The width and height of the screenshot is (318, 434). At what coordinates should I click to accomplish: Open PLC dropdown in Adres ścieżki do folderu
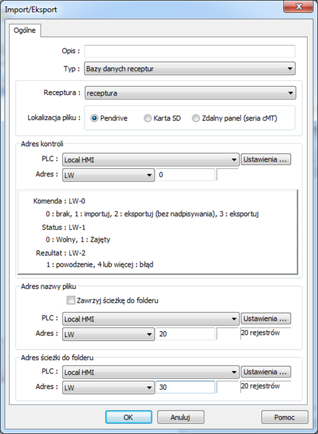[151, 372]
